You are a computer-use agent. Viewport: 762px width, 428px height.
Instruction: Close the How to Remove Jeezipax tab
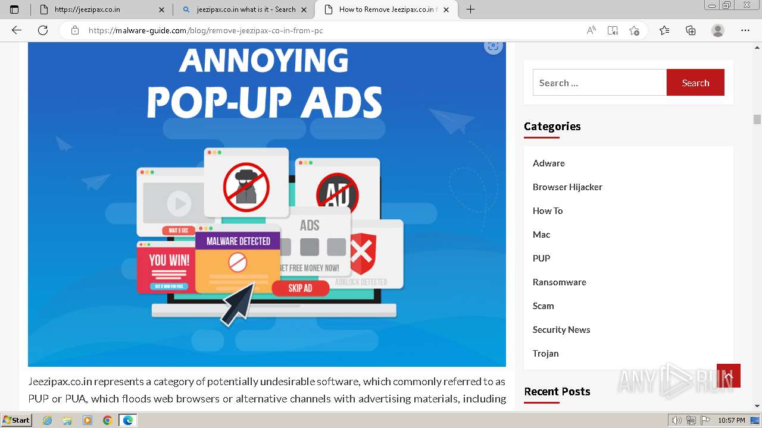[446, 10]
